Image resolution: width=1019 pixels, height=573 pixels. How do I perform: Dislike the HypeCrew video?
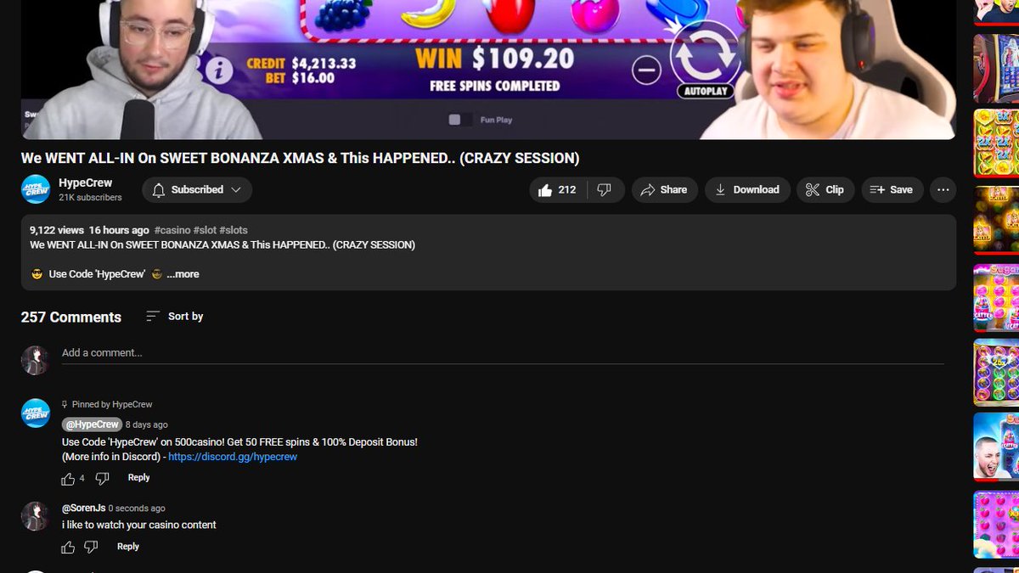605,190
